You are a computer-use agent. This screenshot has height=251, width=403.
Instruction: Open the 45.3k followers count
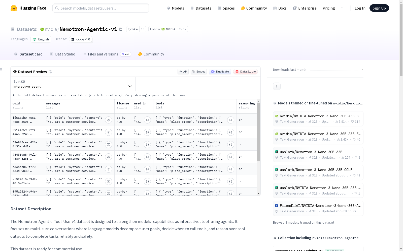point(182,29)
